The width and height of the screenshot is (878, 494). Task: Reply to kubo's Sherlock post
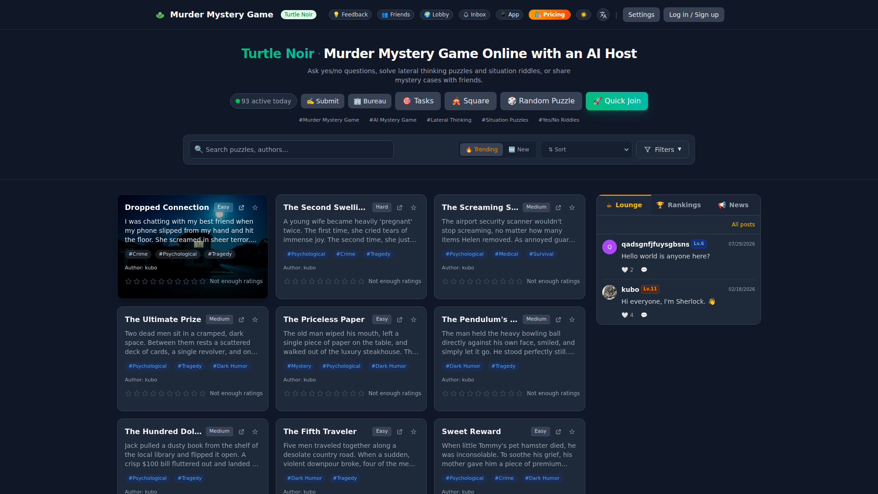point(644,315)
